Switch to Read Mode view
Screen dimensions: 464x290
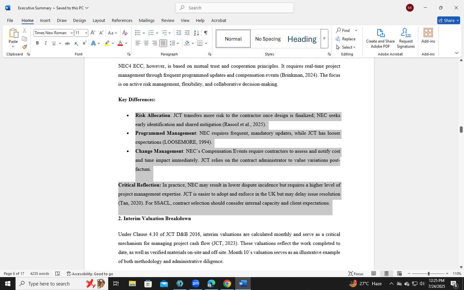373,274
